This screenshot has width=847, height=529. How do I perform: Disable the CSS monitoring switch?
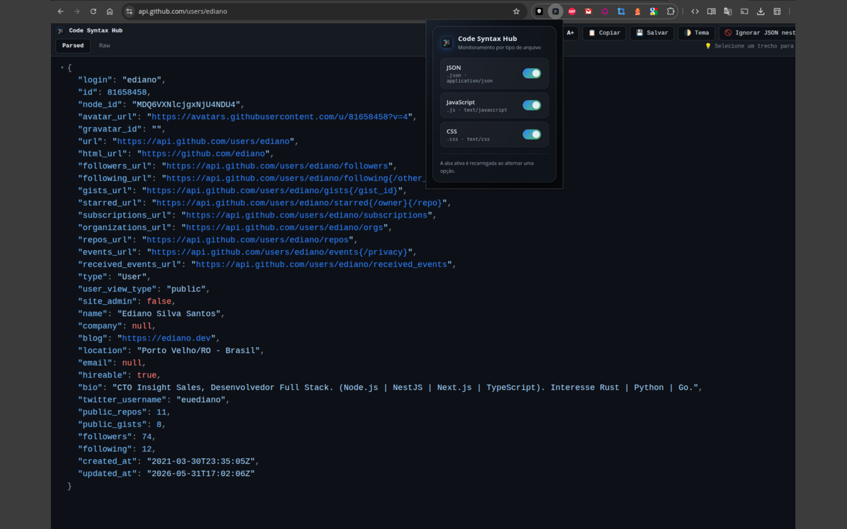531,134
